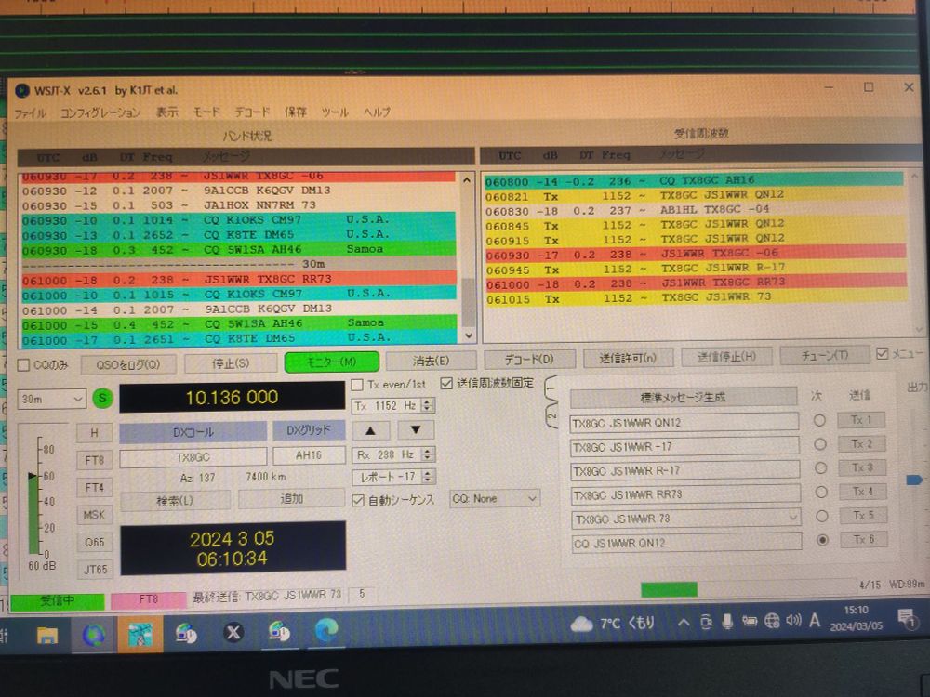The image size is (930, 697).
Task: Click the microphone icon in the system tray
Action: tap(727, 621)
